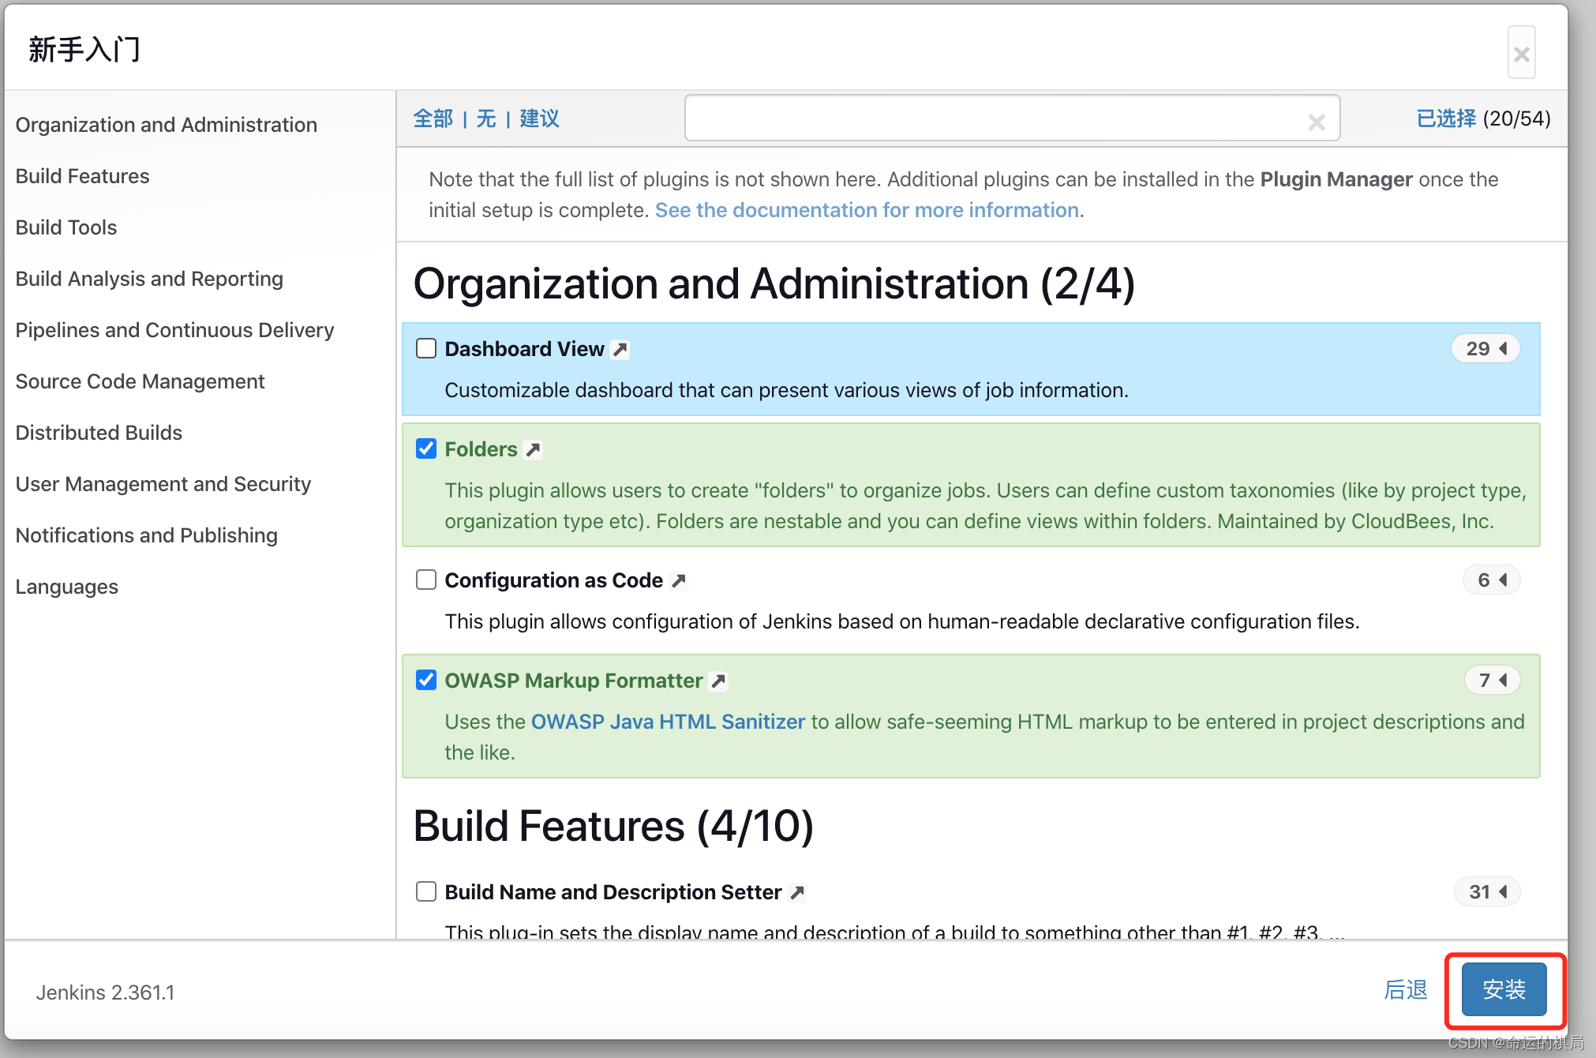Expand Build Name Setter's 31 dependencies

pos(1487,892)
